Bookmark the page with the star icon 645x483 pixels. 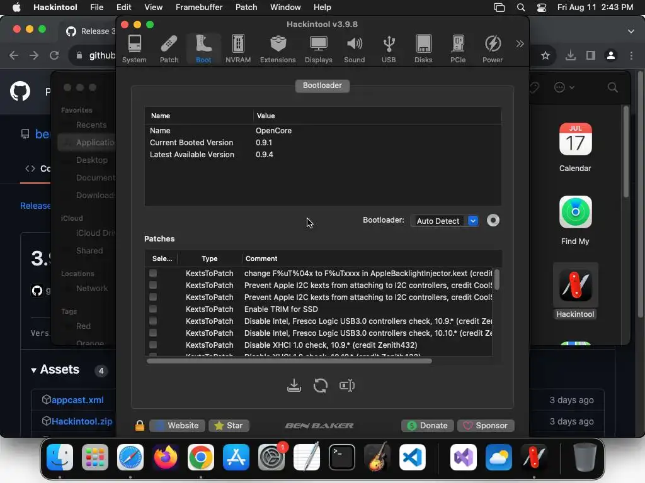pos(545,55)
